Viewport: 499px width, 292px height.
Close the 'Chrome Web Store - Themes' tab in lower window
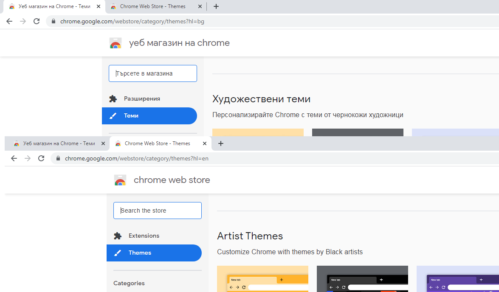[205, 143]
